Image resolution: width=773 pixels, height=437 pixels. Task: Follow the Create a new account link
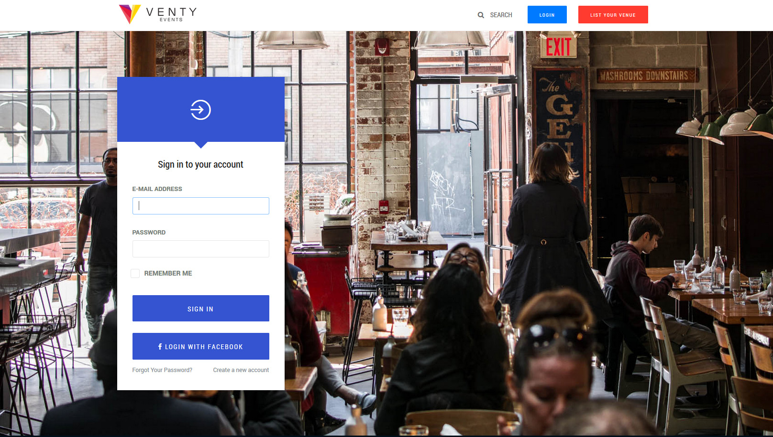(x=241, y=370)
